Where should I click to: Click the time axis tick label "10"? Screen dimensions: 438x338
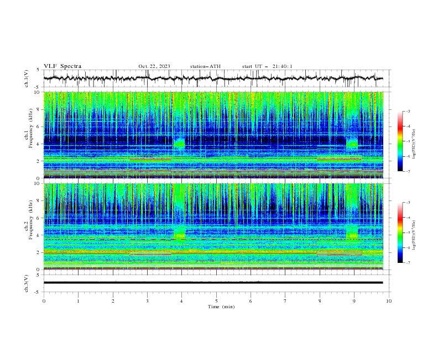click(389, 301)
